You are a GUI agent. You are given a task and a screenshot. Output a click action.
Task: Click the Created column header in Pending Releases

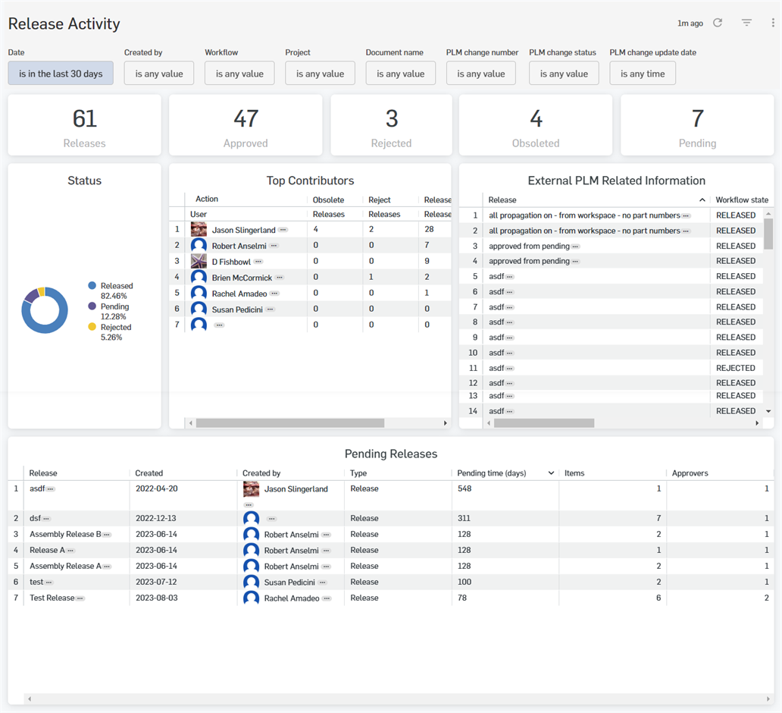click(149, 473)
